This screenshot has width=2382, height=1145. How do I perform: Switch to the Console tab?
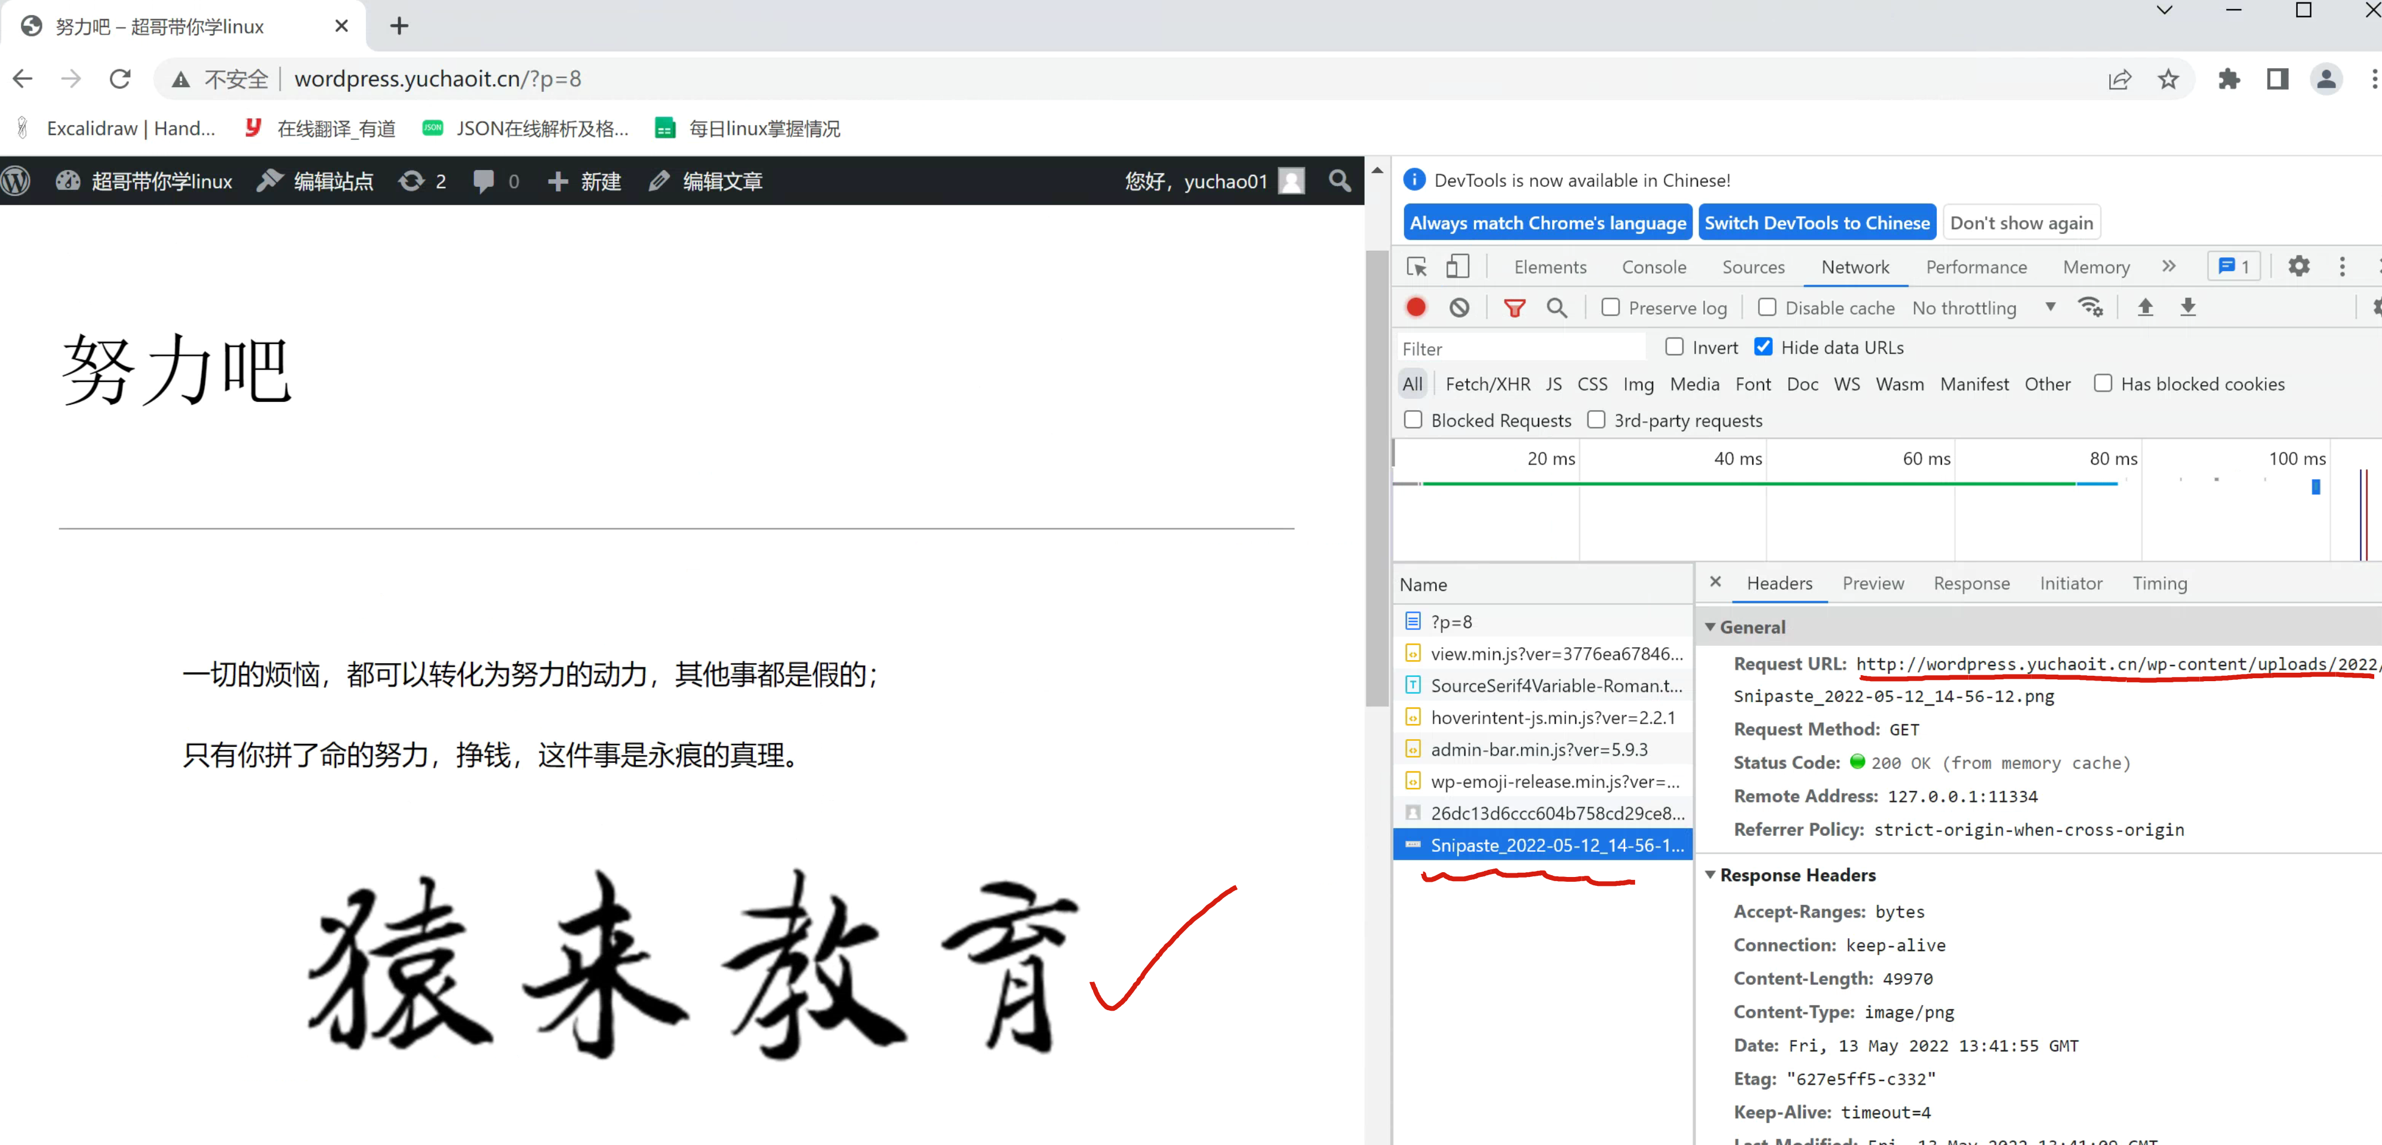click(x=1653, y=266)
